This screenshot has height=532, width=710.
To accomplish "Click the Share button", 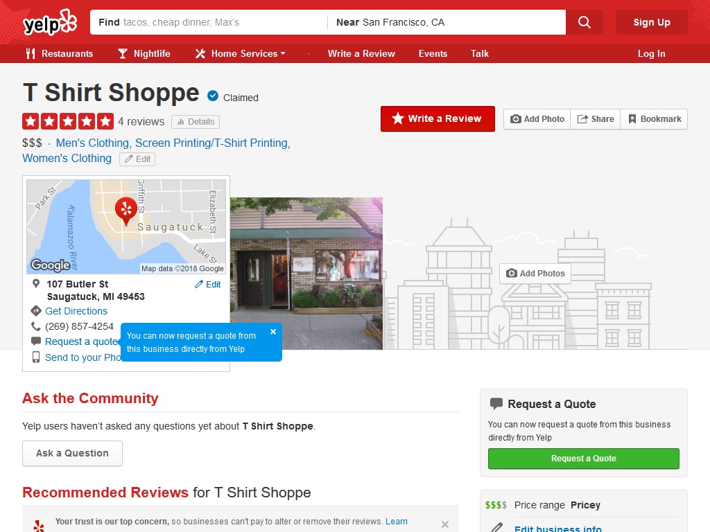I will coord(596,119).
